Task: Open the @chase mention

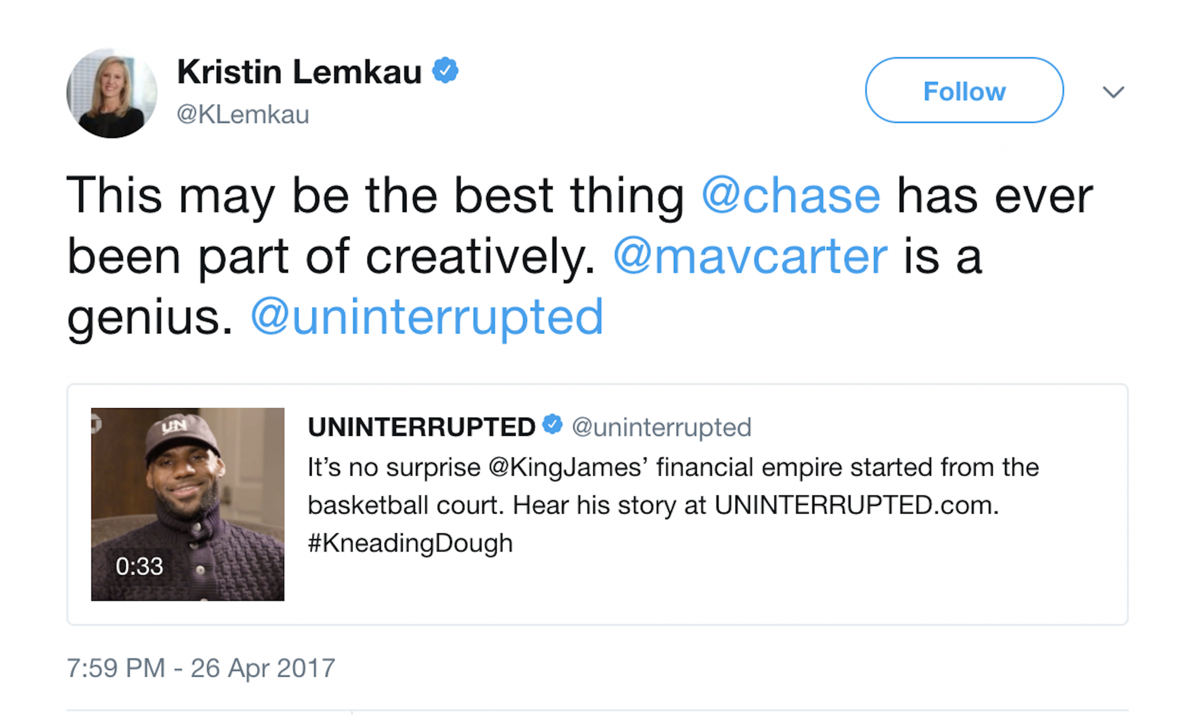Action: [790, 196]
